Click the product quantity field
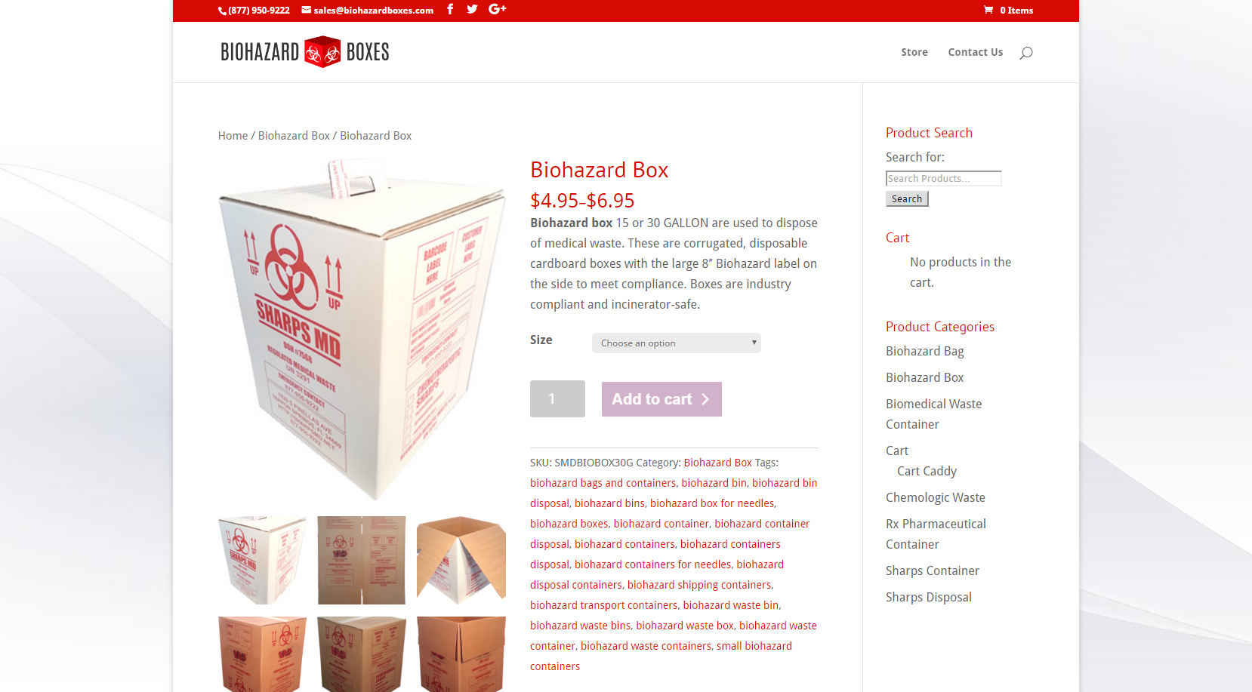Viewport: 1252px width, 692px height. point(557,399)
